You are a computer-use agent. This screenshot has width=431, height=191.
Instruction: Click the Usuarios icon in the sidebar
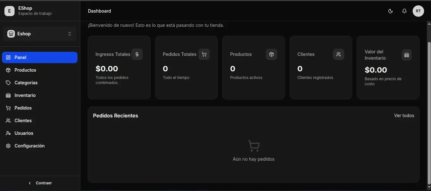point(8,133)
